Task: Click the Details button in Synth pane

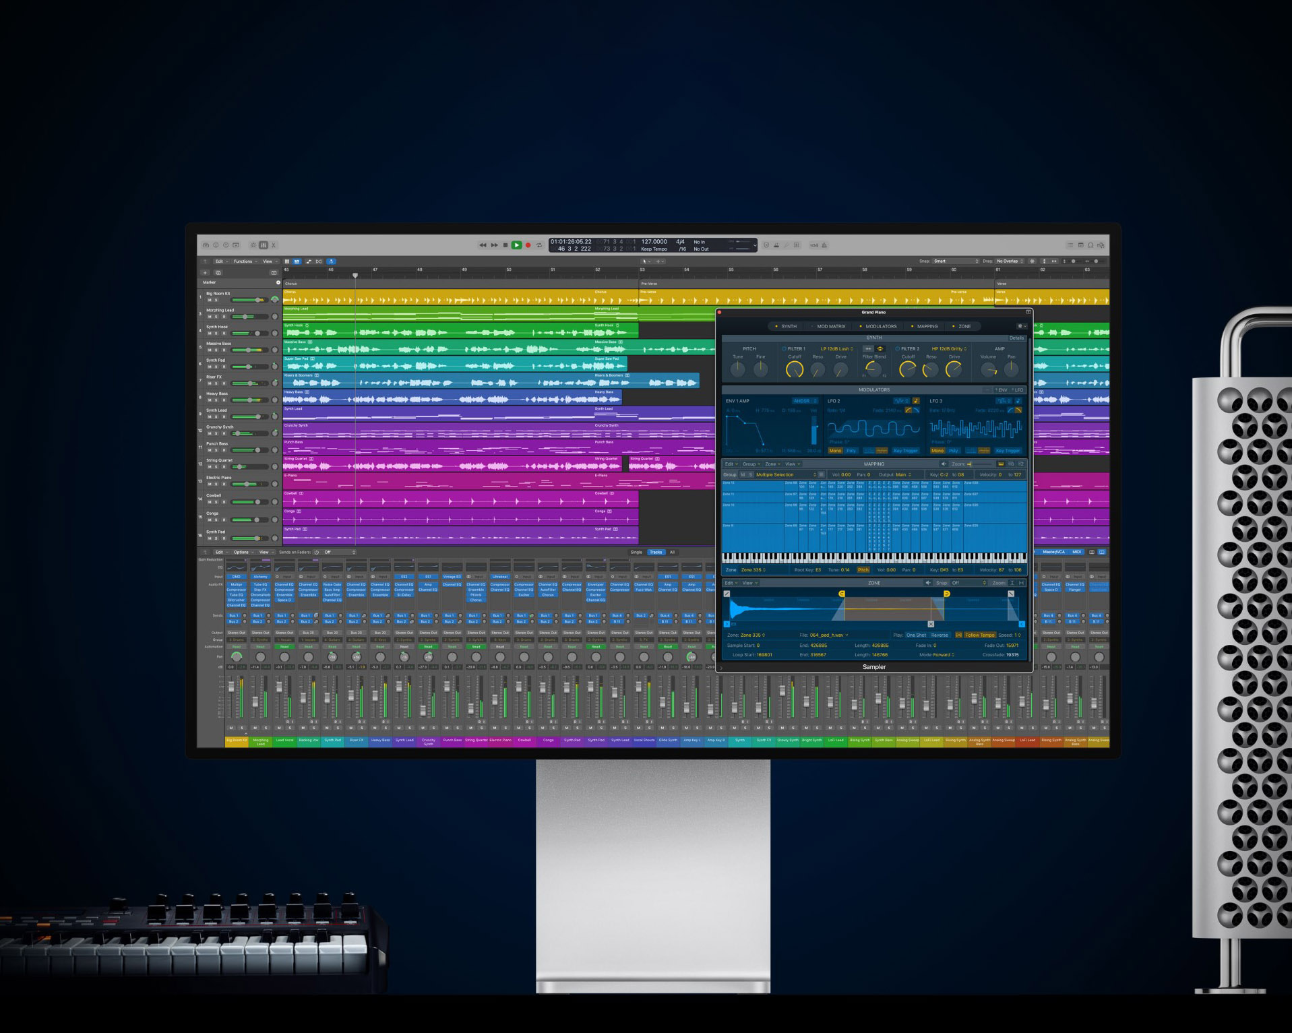Action: pos(1016,338)
